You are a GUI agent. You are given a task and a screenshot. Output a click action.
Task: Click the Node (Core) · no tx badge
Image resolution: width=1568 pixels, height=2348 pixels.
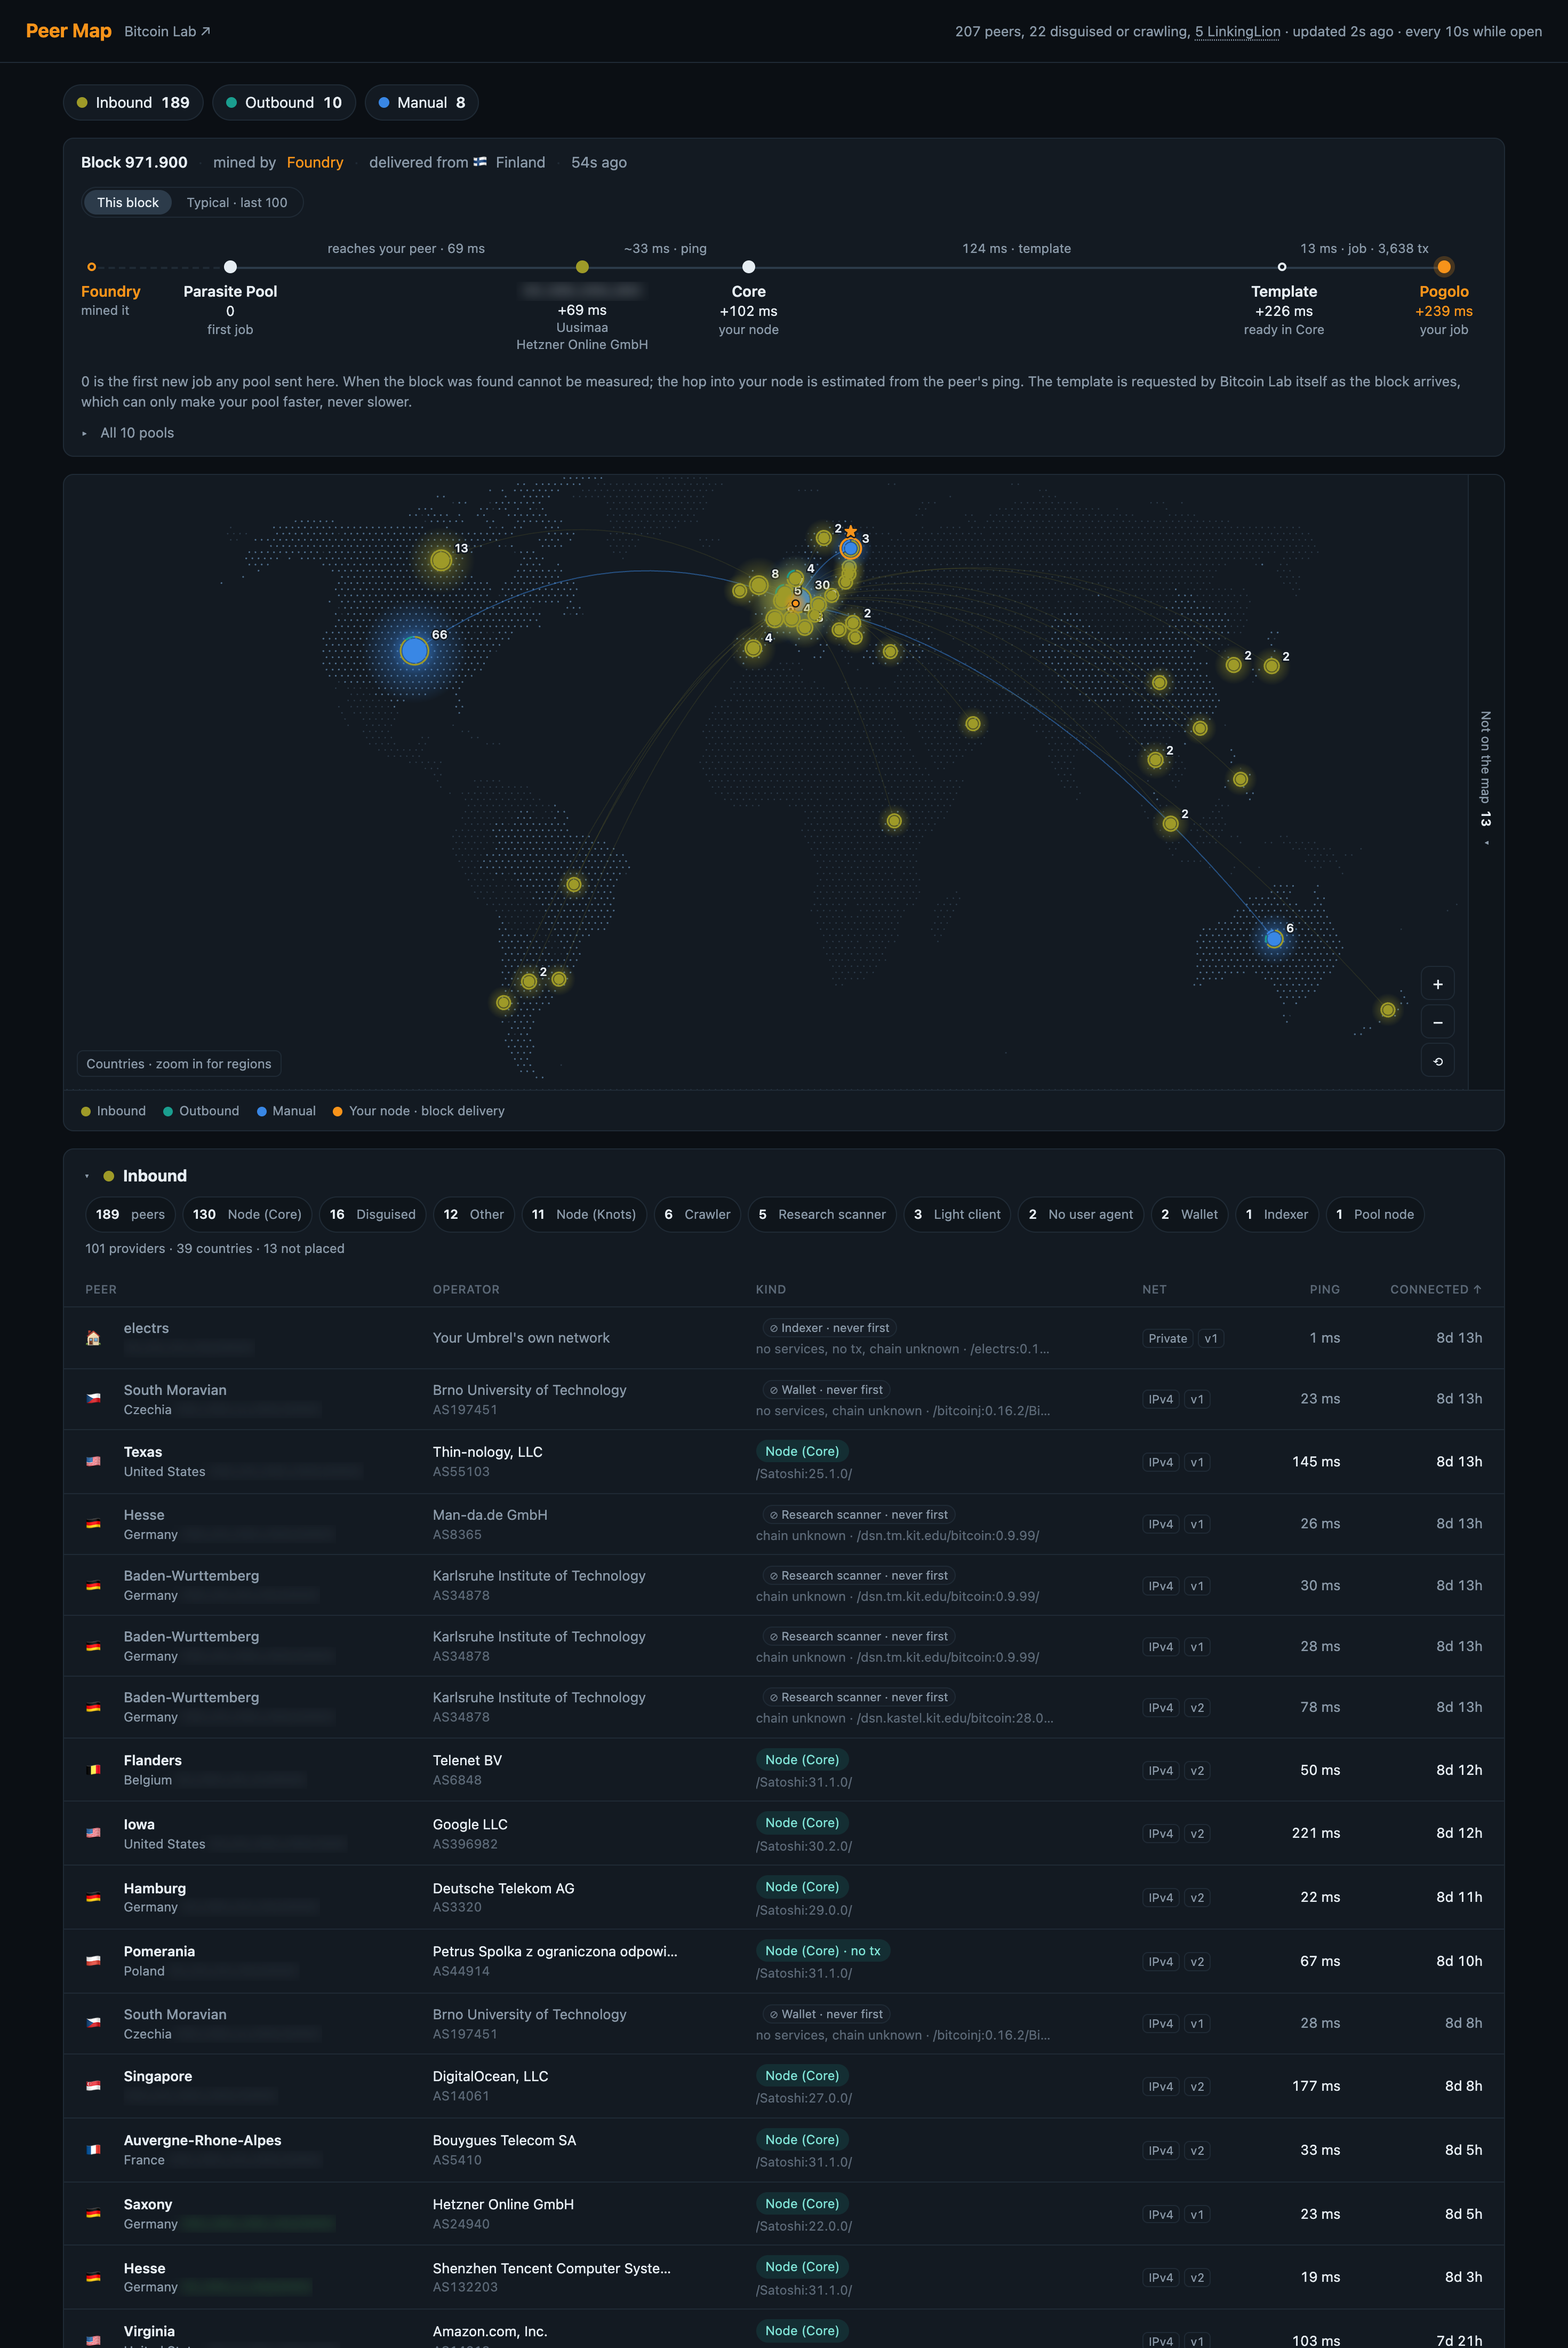[x=822, y=1951]
